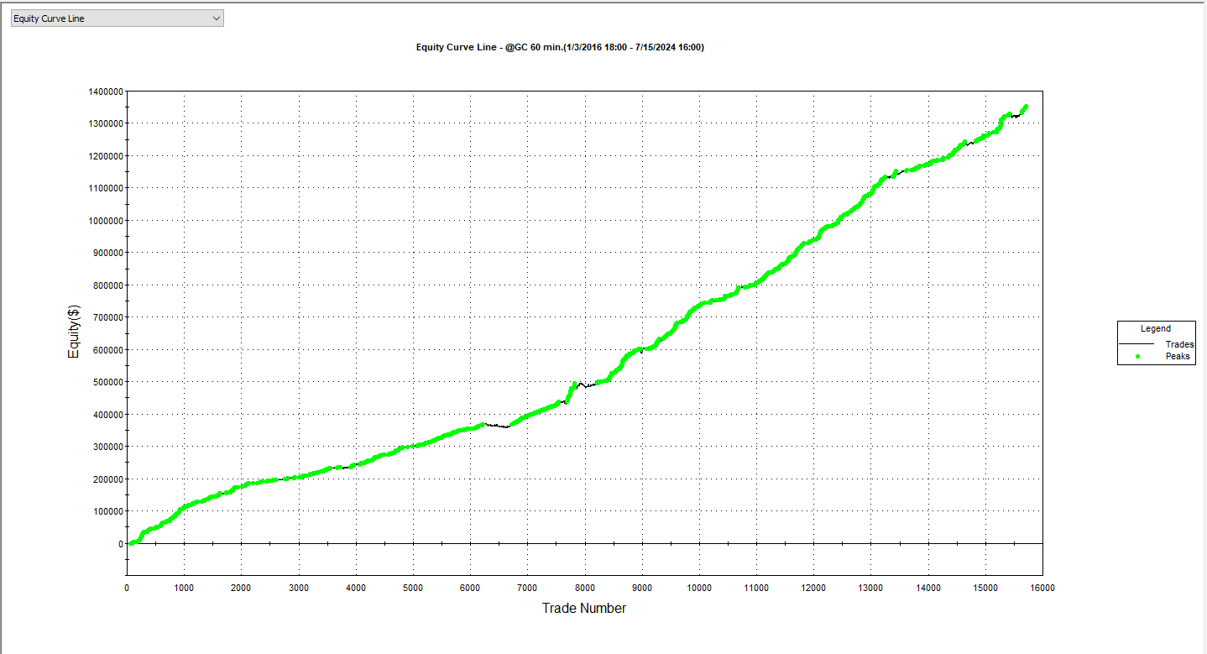Click the 1000 x-axis tick label
1207x654 pixels.
[x=183, y=588]
